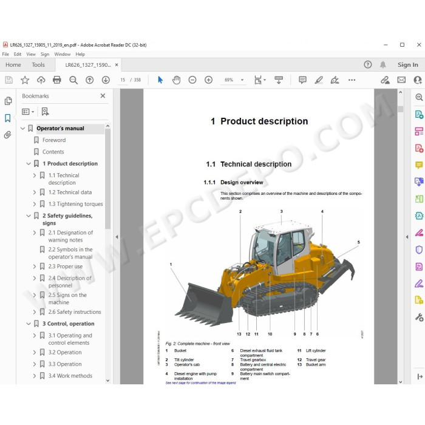
Task: Show the page thumbnails panel icon
Action: tap(8, 101)
